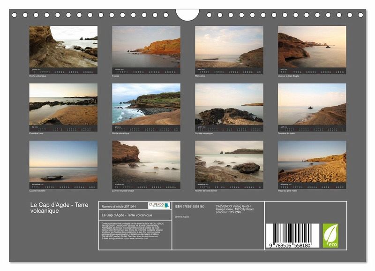Click the large 'Le Cap d'Agde - Terre volcanique' title
375x271 pixels.
[x=59, y=208]
